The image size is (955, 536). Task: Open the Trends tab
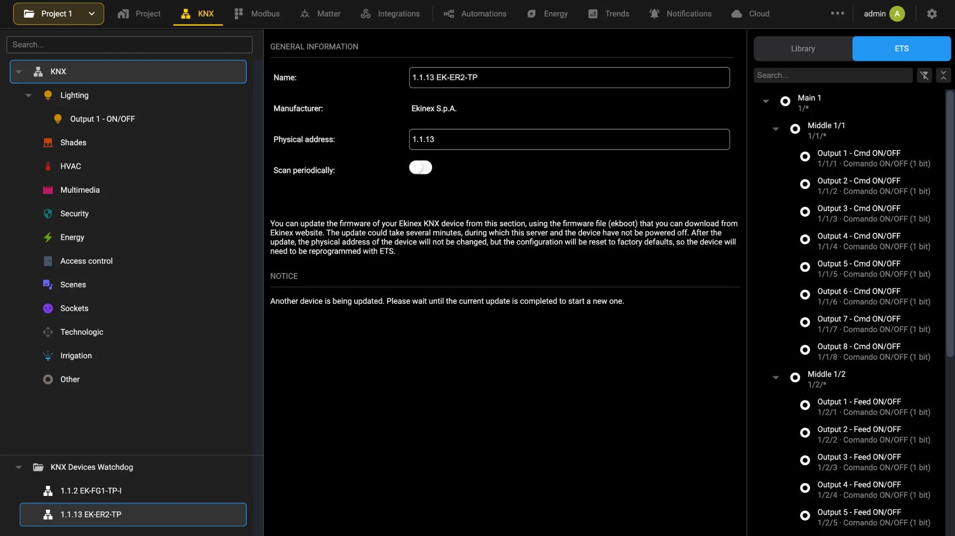point(609,14)
